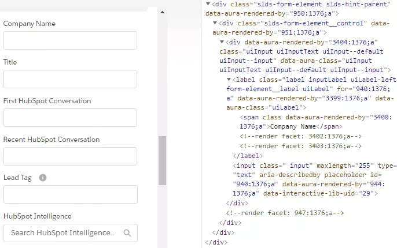Screen dimensions: 397x248
Task: Click the Lead Tag info icon
Action: click(x=43, y=178)
